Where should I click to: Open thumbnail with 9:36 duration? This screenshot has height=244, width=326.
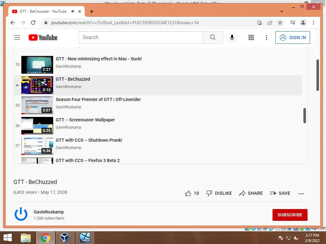[x=37, y=146]
